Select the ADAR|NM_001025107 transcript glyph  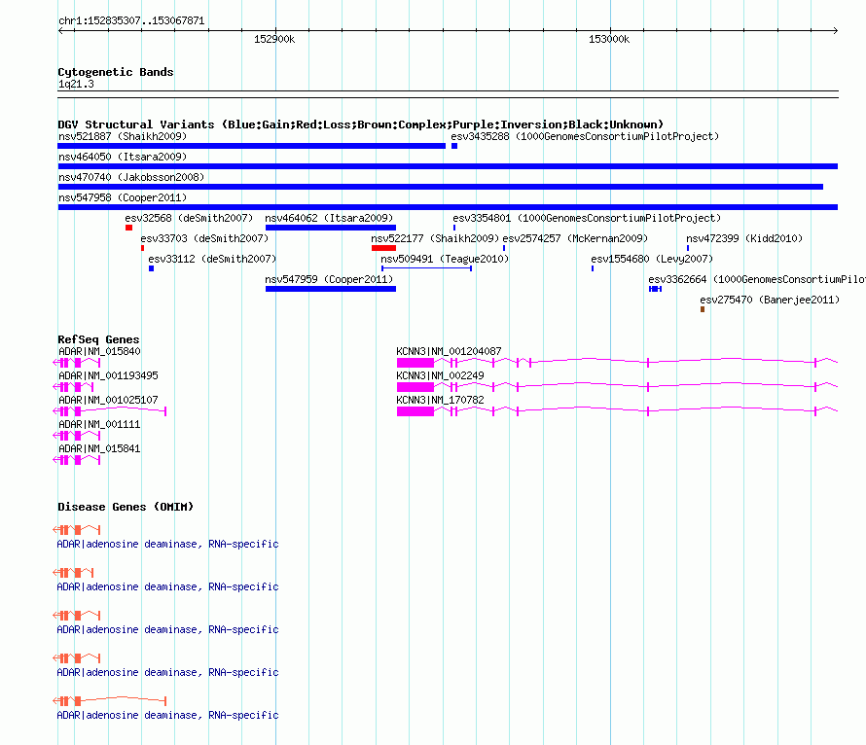click(109, 411)
